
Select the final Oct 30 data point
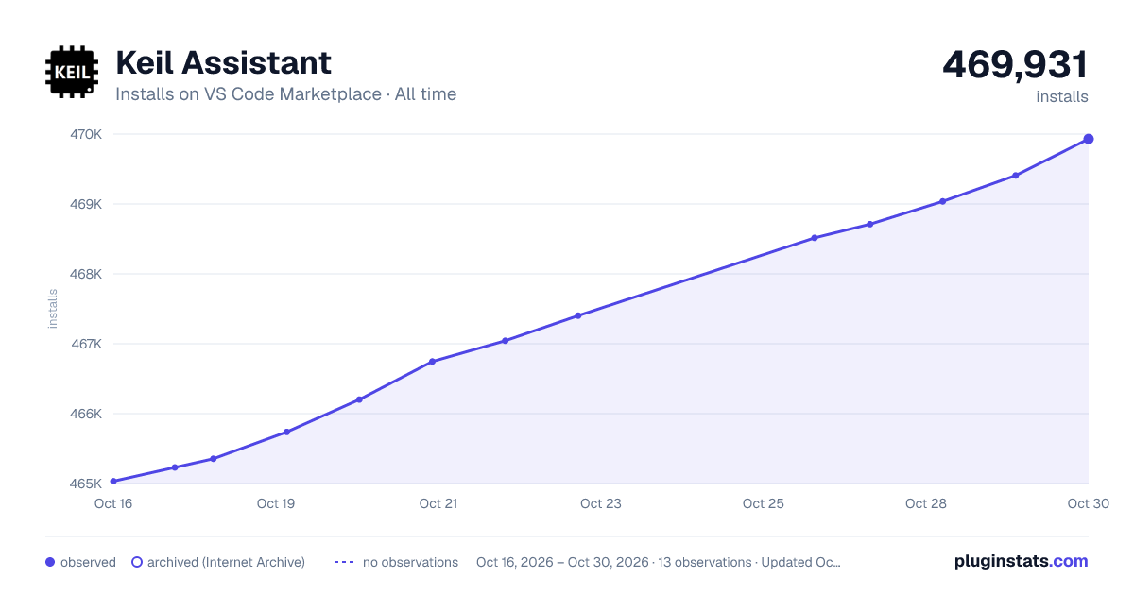(1089, 139)
